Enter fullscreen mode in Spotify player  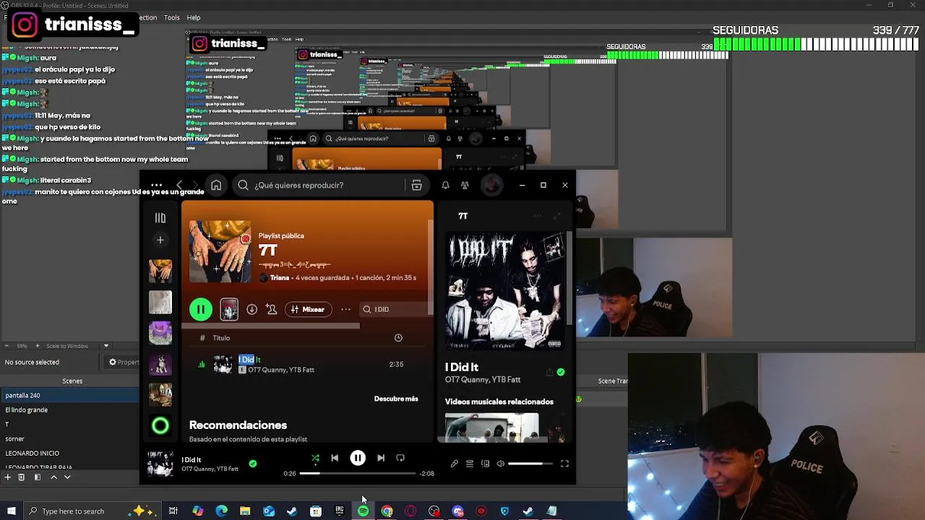click(564, 464)
